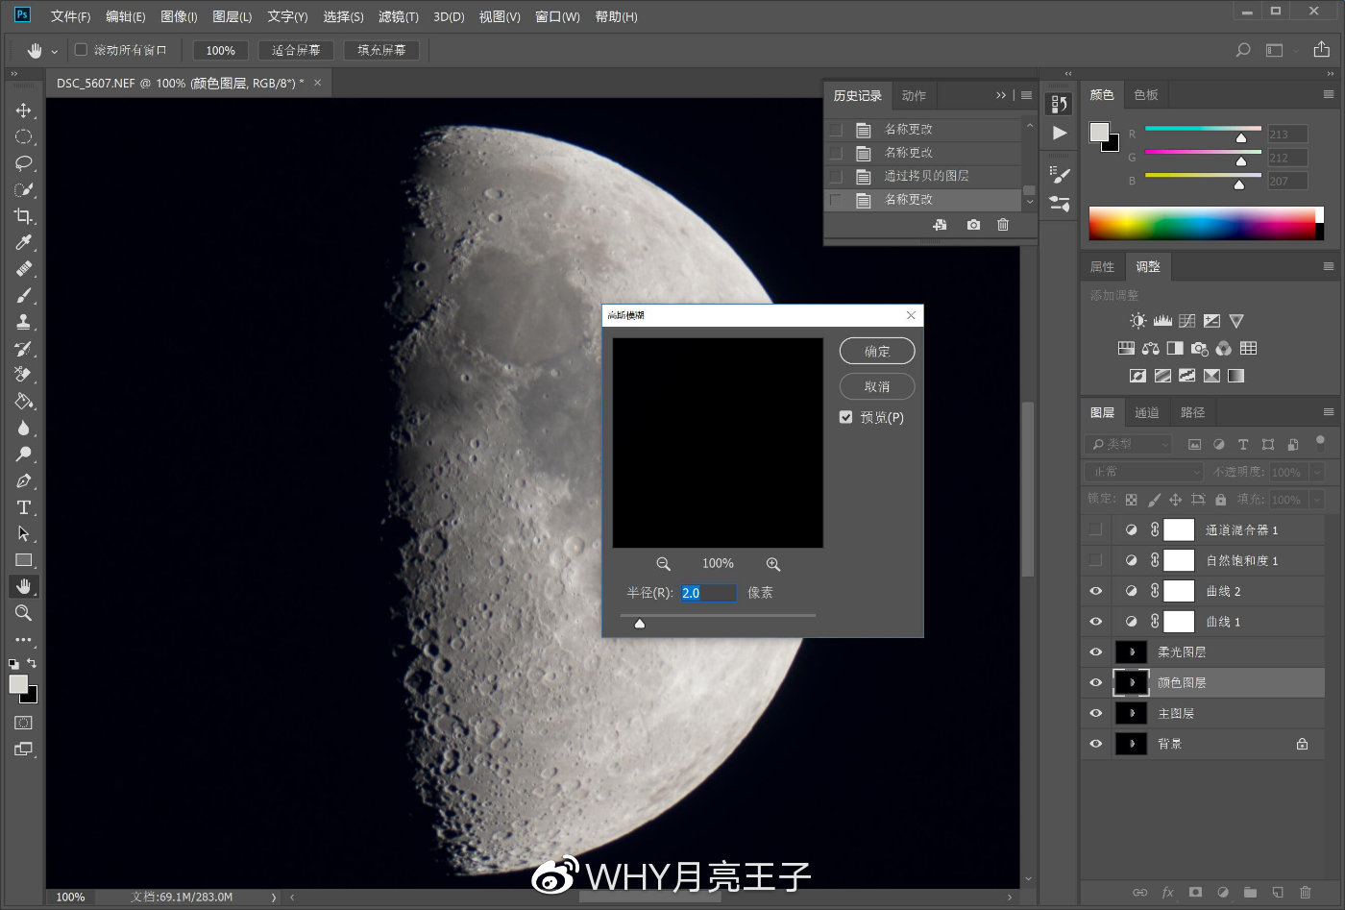Click the 填充屏幕 button

(x=381, y=50)
